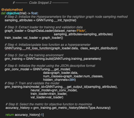Click the 'gnn_conv_model = GNNTuning.__get_model(' line
The image size is (134, 118).
[38, 69]
